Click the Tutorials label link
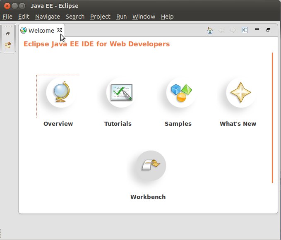 click(118, 124)
